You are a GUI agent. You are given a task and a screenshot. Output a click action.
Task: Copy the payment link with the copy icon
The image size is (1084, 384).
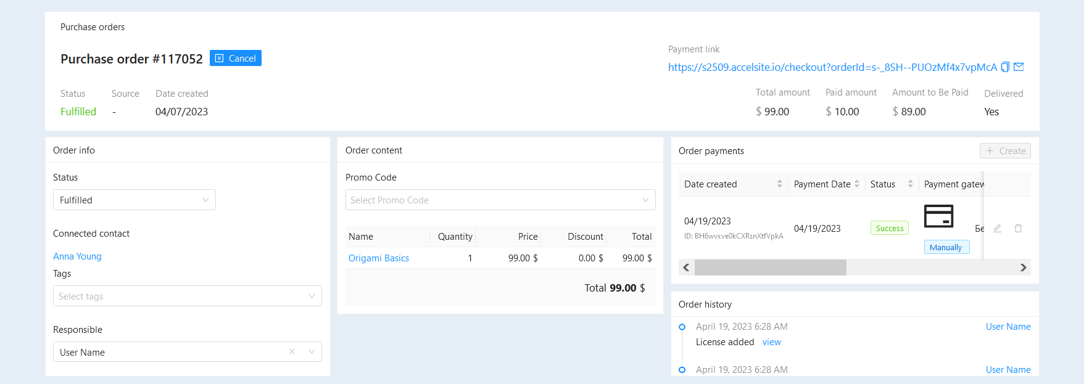pyautogui.click(x=1005, y=67)
